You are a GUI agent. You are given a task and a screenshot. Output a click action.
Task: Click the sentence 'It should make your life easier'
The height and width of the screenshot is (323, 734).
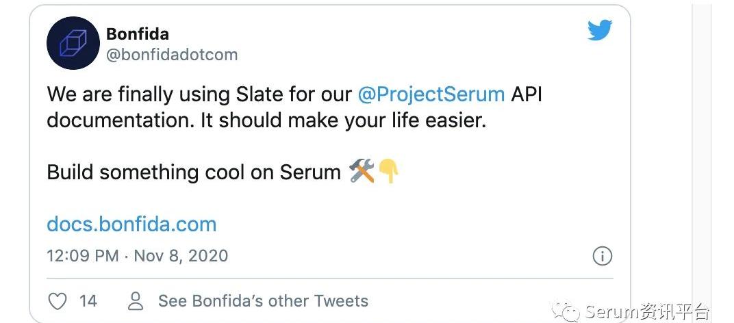(344, 121)
